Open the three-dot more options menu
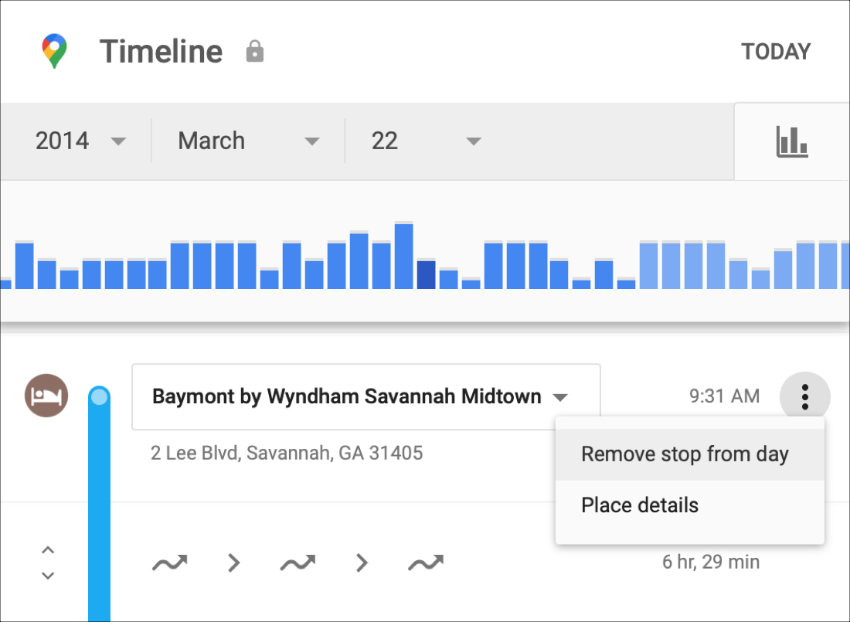Image resolution: width=850 pixels, height=622 pixels. click(805, 397)
